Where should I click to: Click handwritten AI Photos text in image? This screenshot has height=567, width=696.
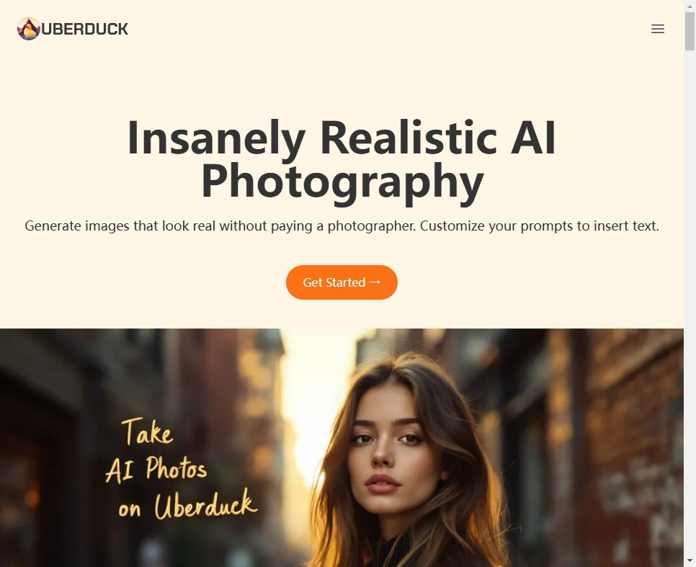click(156, 469)
